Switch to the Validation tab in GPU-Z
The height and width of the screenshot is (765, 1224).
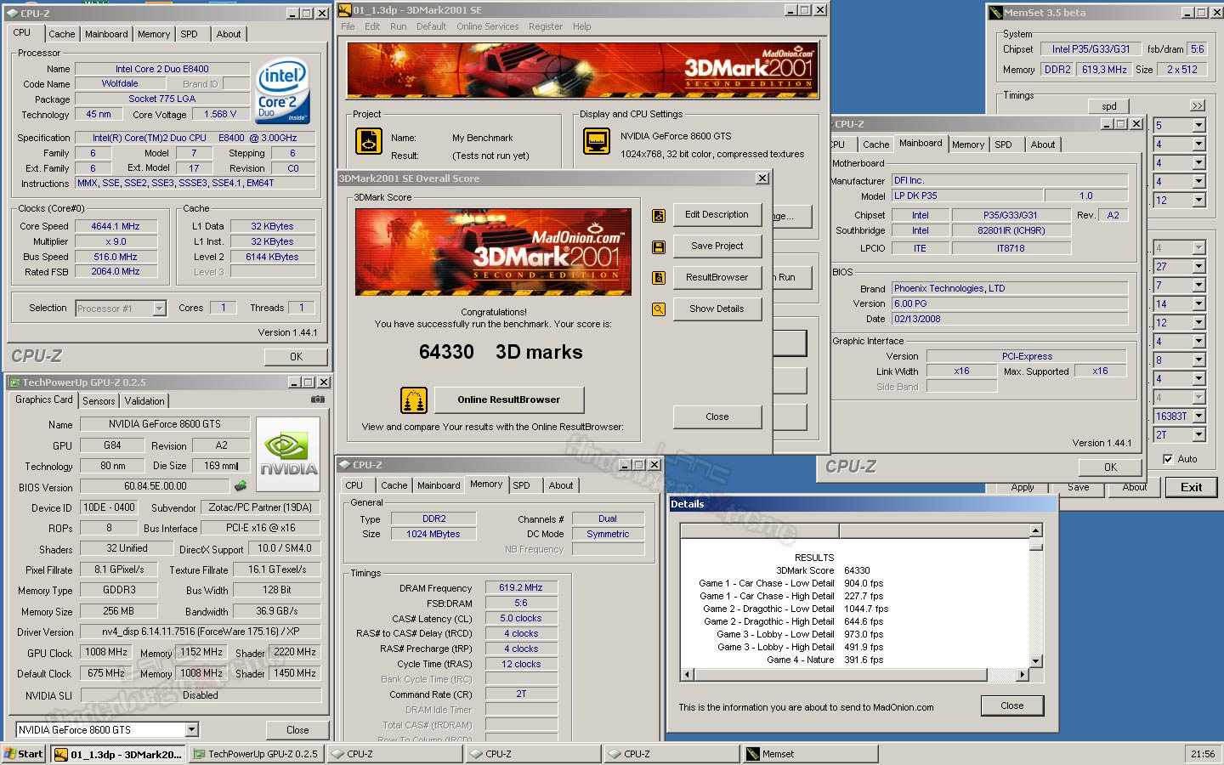click(x=144, y=401)
